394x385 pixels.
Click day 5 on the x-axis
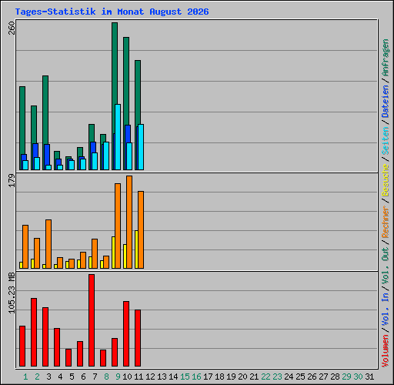tap(72, 377)
